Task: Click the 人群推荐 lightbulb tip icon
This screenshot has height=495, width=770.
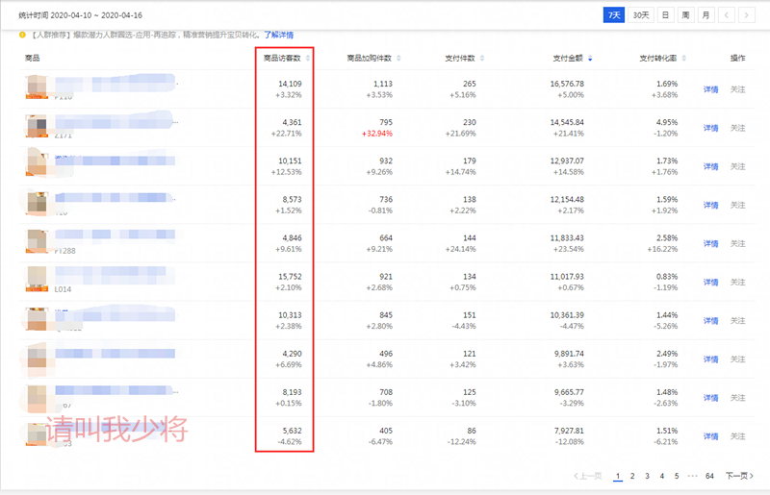Action: coord(23,35)
